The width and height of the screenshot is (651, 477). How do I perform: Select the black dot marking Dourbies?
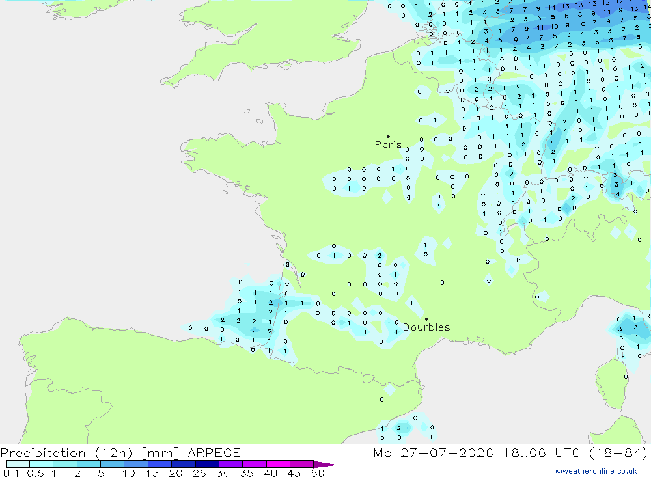(426, 319)
